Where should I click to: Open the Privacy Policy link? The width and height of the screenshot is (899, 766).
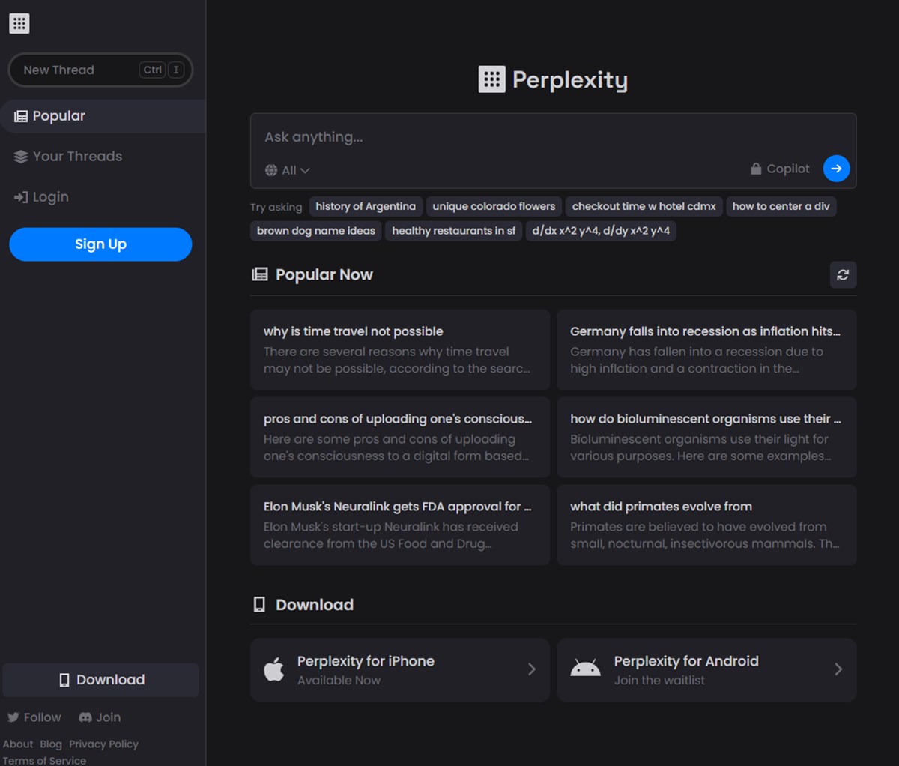[103, 744]
